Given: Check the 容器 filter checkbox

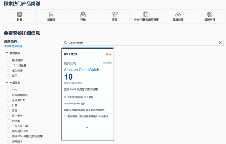Looking at the screenshot, I should coord(9,111).
